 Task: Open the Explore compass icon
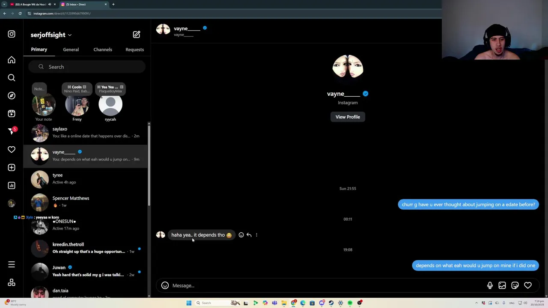12,96
